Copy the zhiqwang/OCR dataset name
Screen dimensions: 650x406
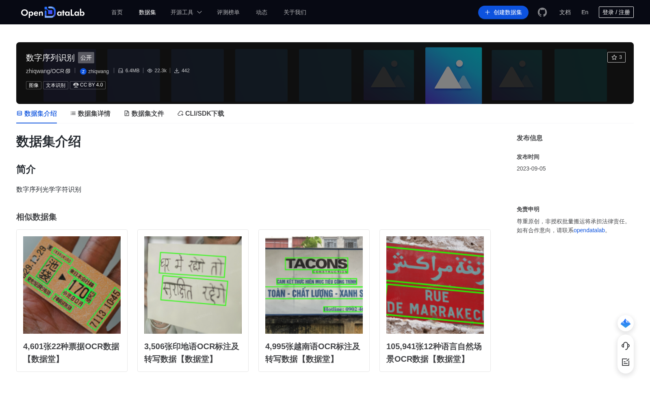tap(68, 71)
